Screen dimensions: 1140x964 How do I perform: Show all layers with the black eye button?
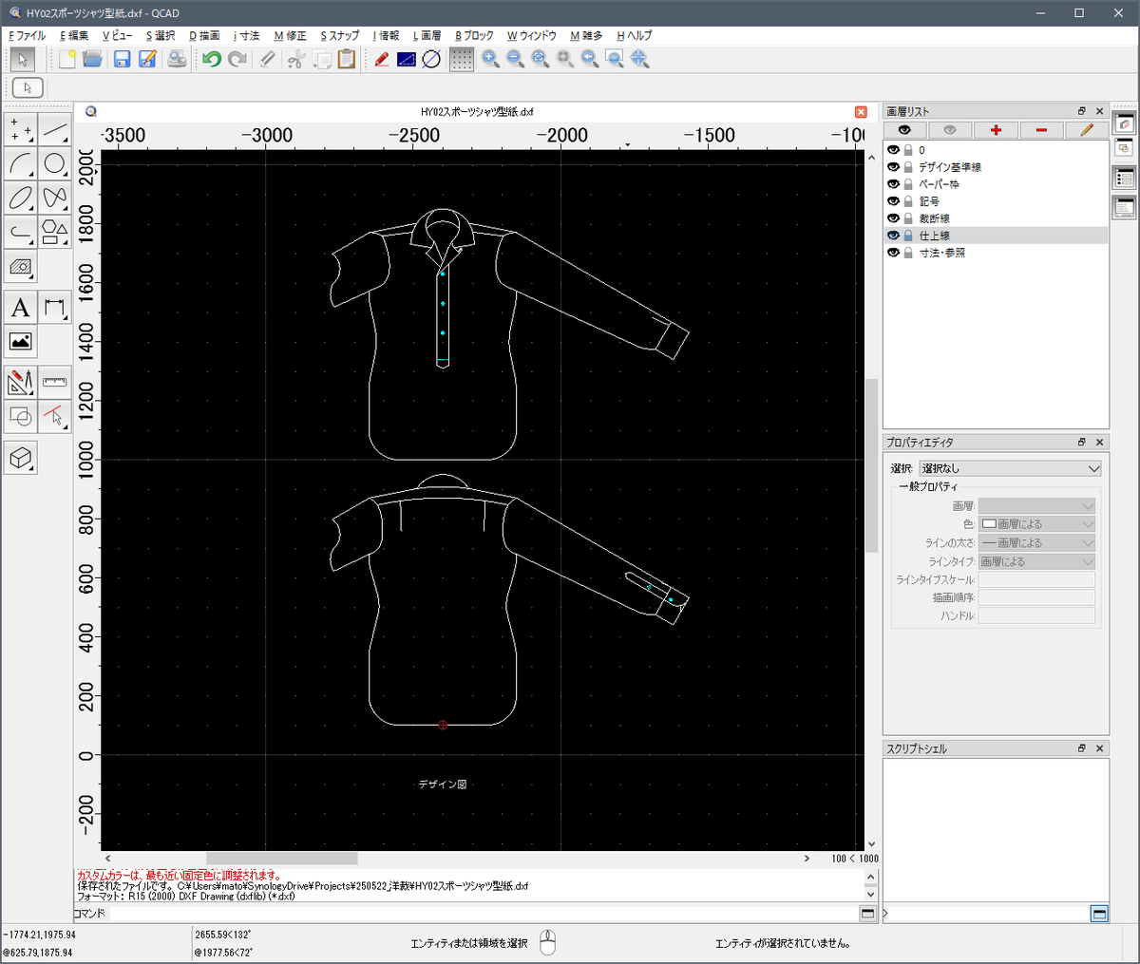(x=904, y=130)
